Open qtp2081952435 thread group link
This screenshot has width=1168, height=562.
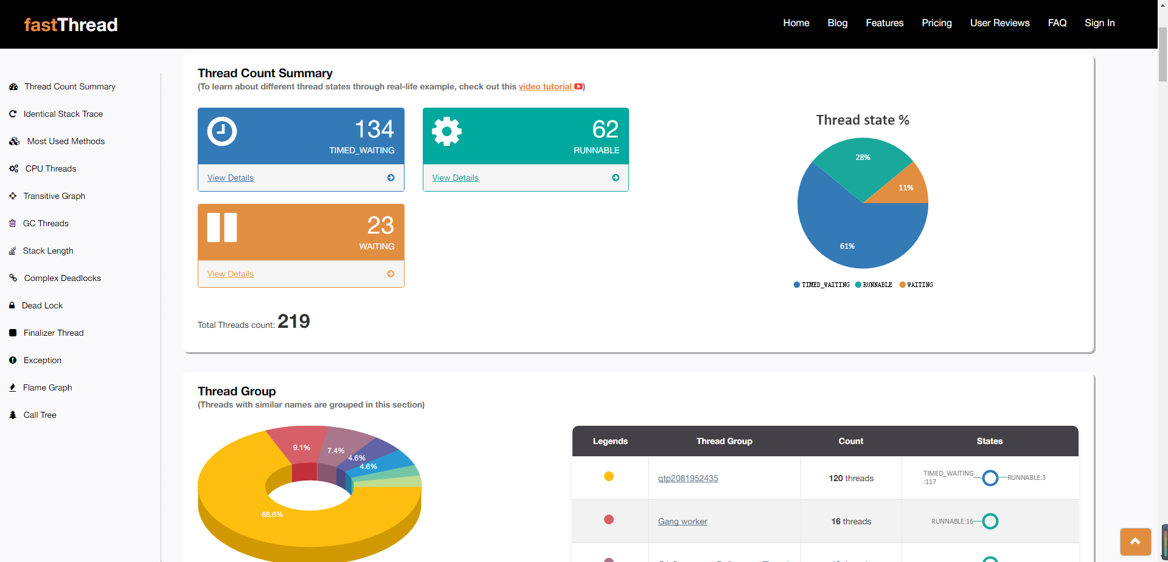pyautogui.click(x=688, y=478)
